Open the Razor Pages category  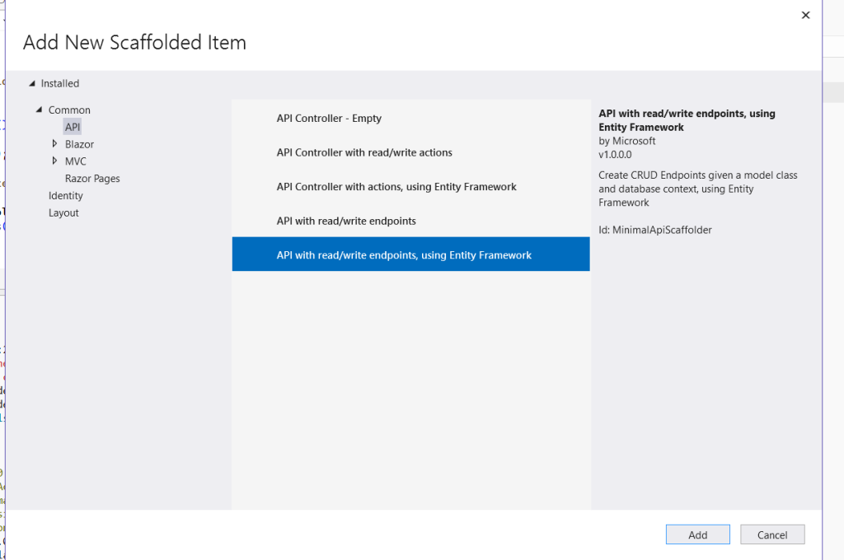pos(92,179)
